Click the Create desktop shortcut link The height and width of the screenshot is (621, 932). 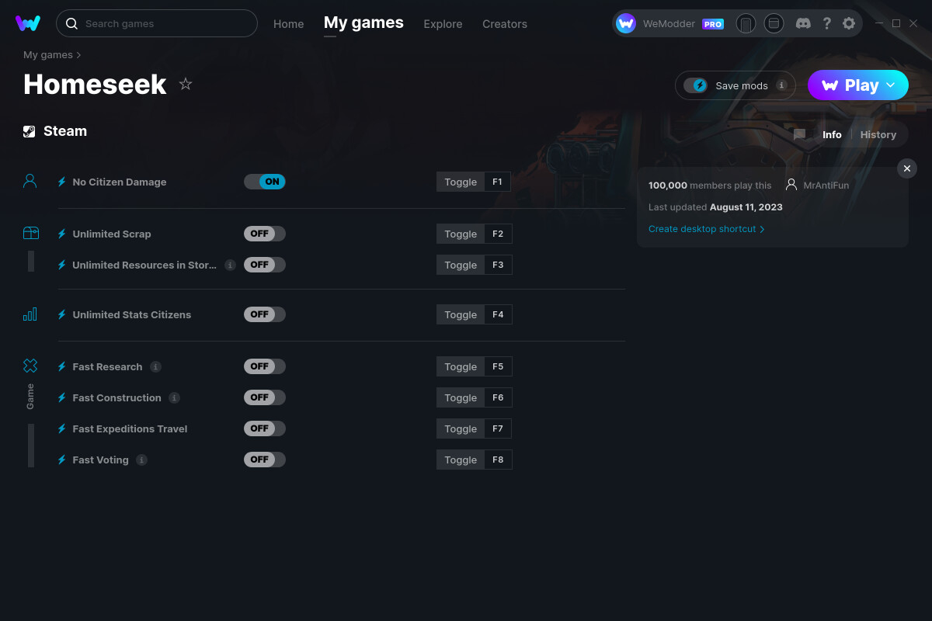(703, 229)
